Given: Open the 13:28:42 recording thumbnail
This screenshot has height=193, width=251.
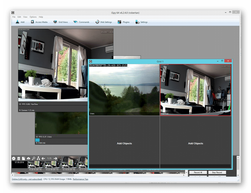Looking at the screenshot, I should (x=36, y=165).
